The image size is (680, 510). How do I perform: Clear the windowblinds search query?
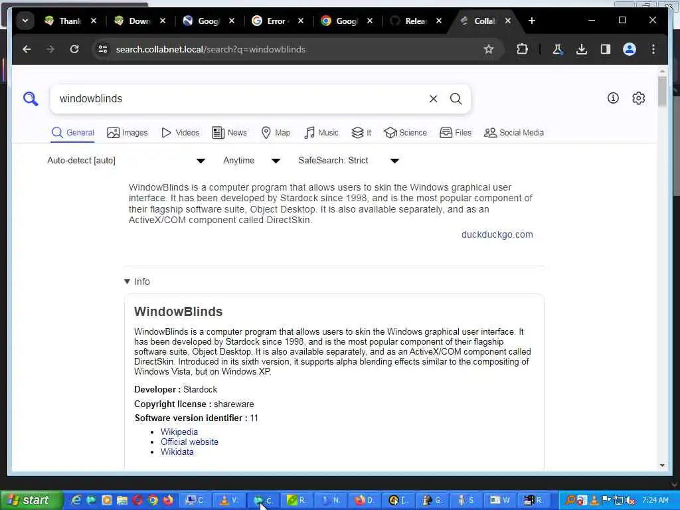point(433,99)
